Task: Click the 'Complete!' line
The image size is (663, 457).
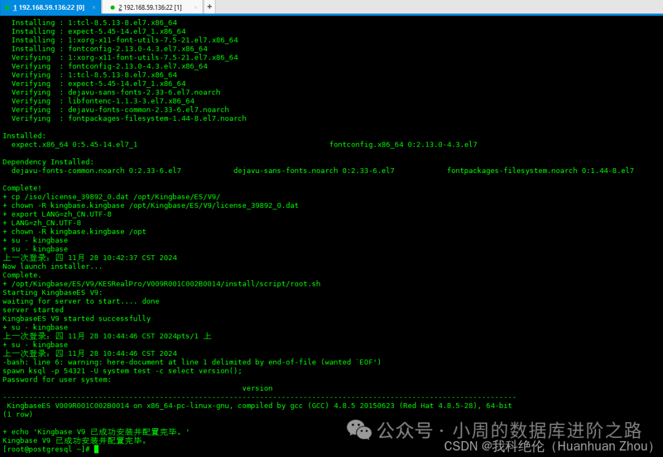Action: (22, 188)
